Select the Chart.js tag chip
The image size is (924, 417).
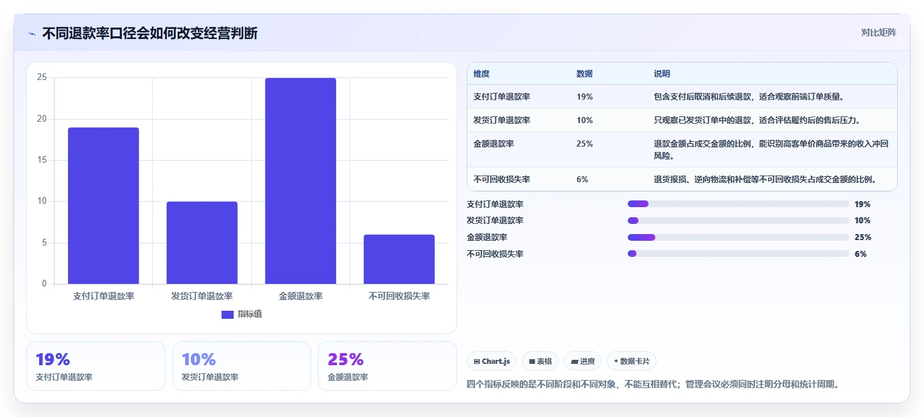[492, 361]
